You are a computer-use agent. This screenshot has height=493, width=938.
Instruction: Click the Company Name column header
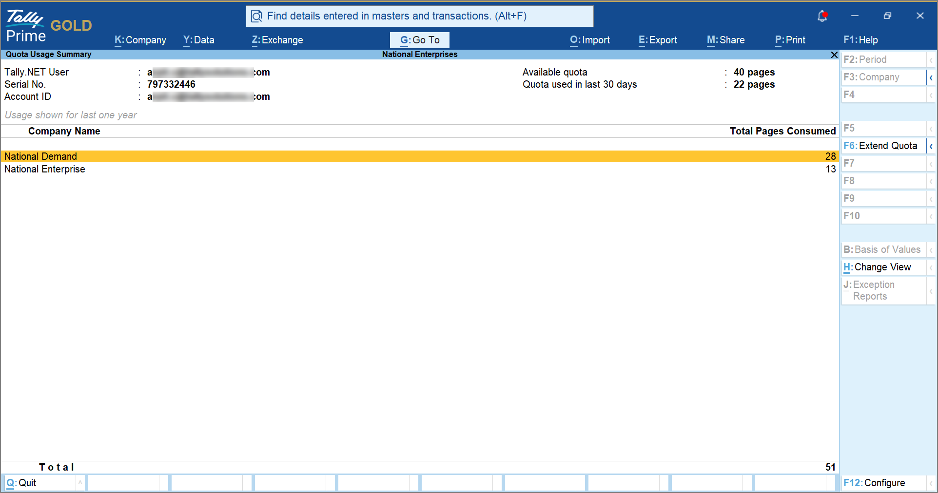tap(64, 131)
